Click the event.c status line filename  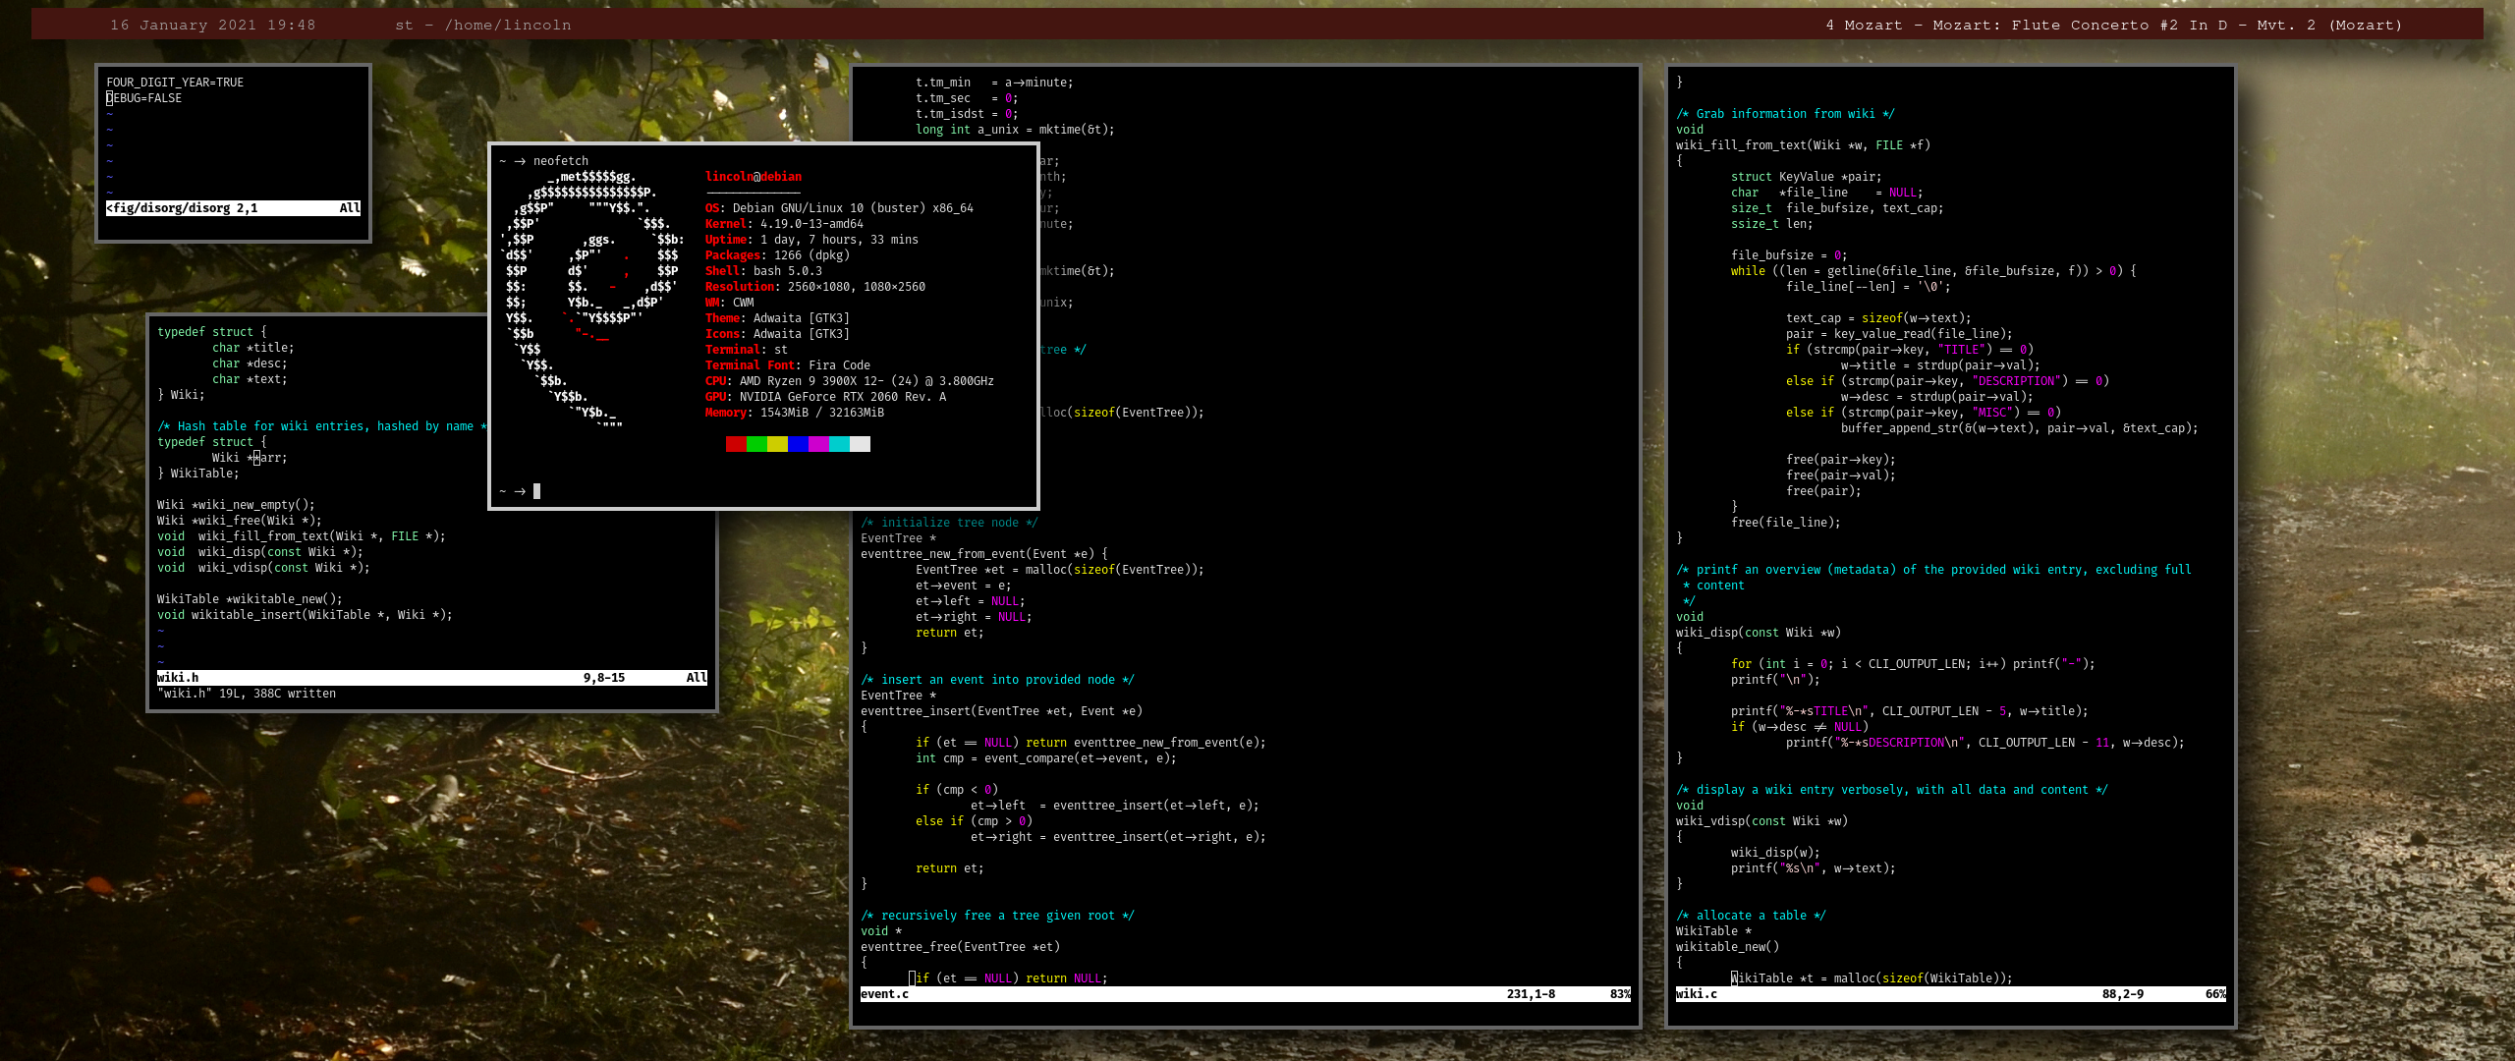(884, 994)
